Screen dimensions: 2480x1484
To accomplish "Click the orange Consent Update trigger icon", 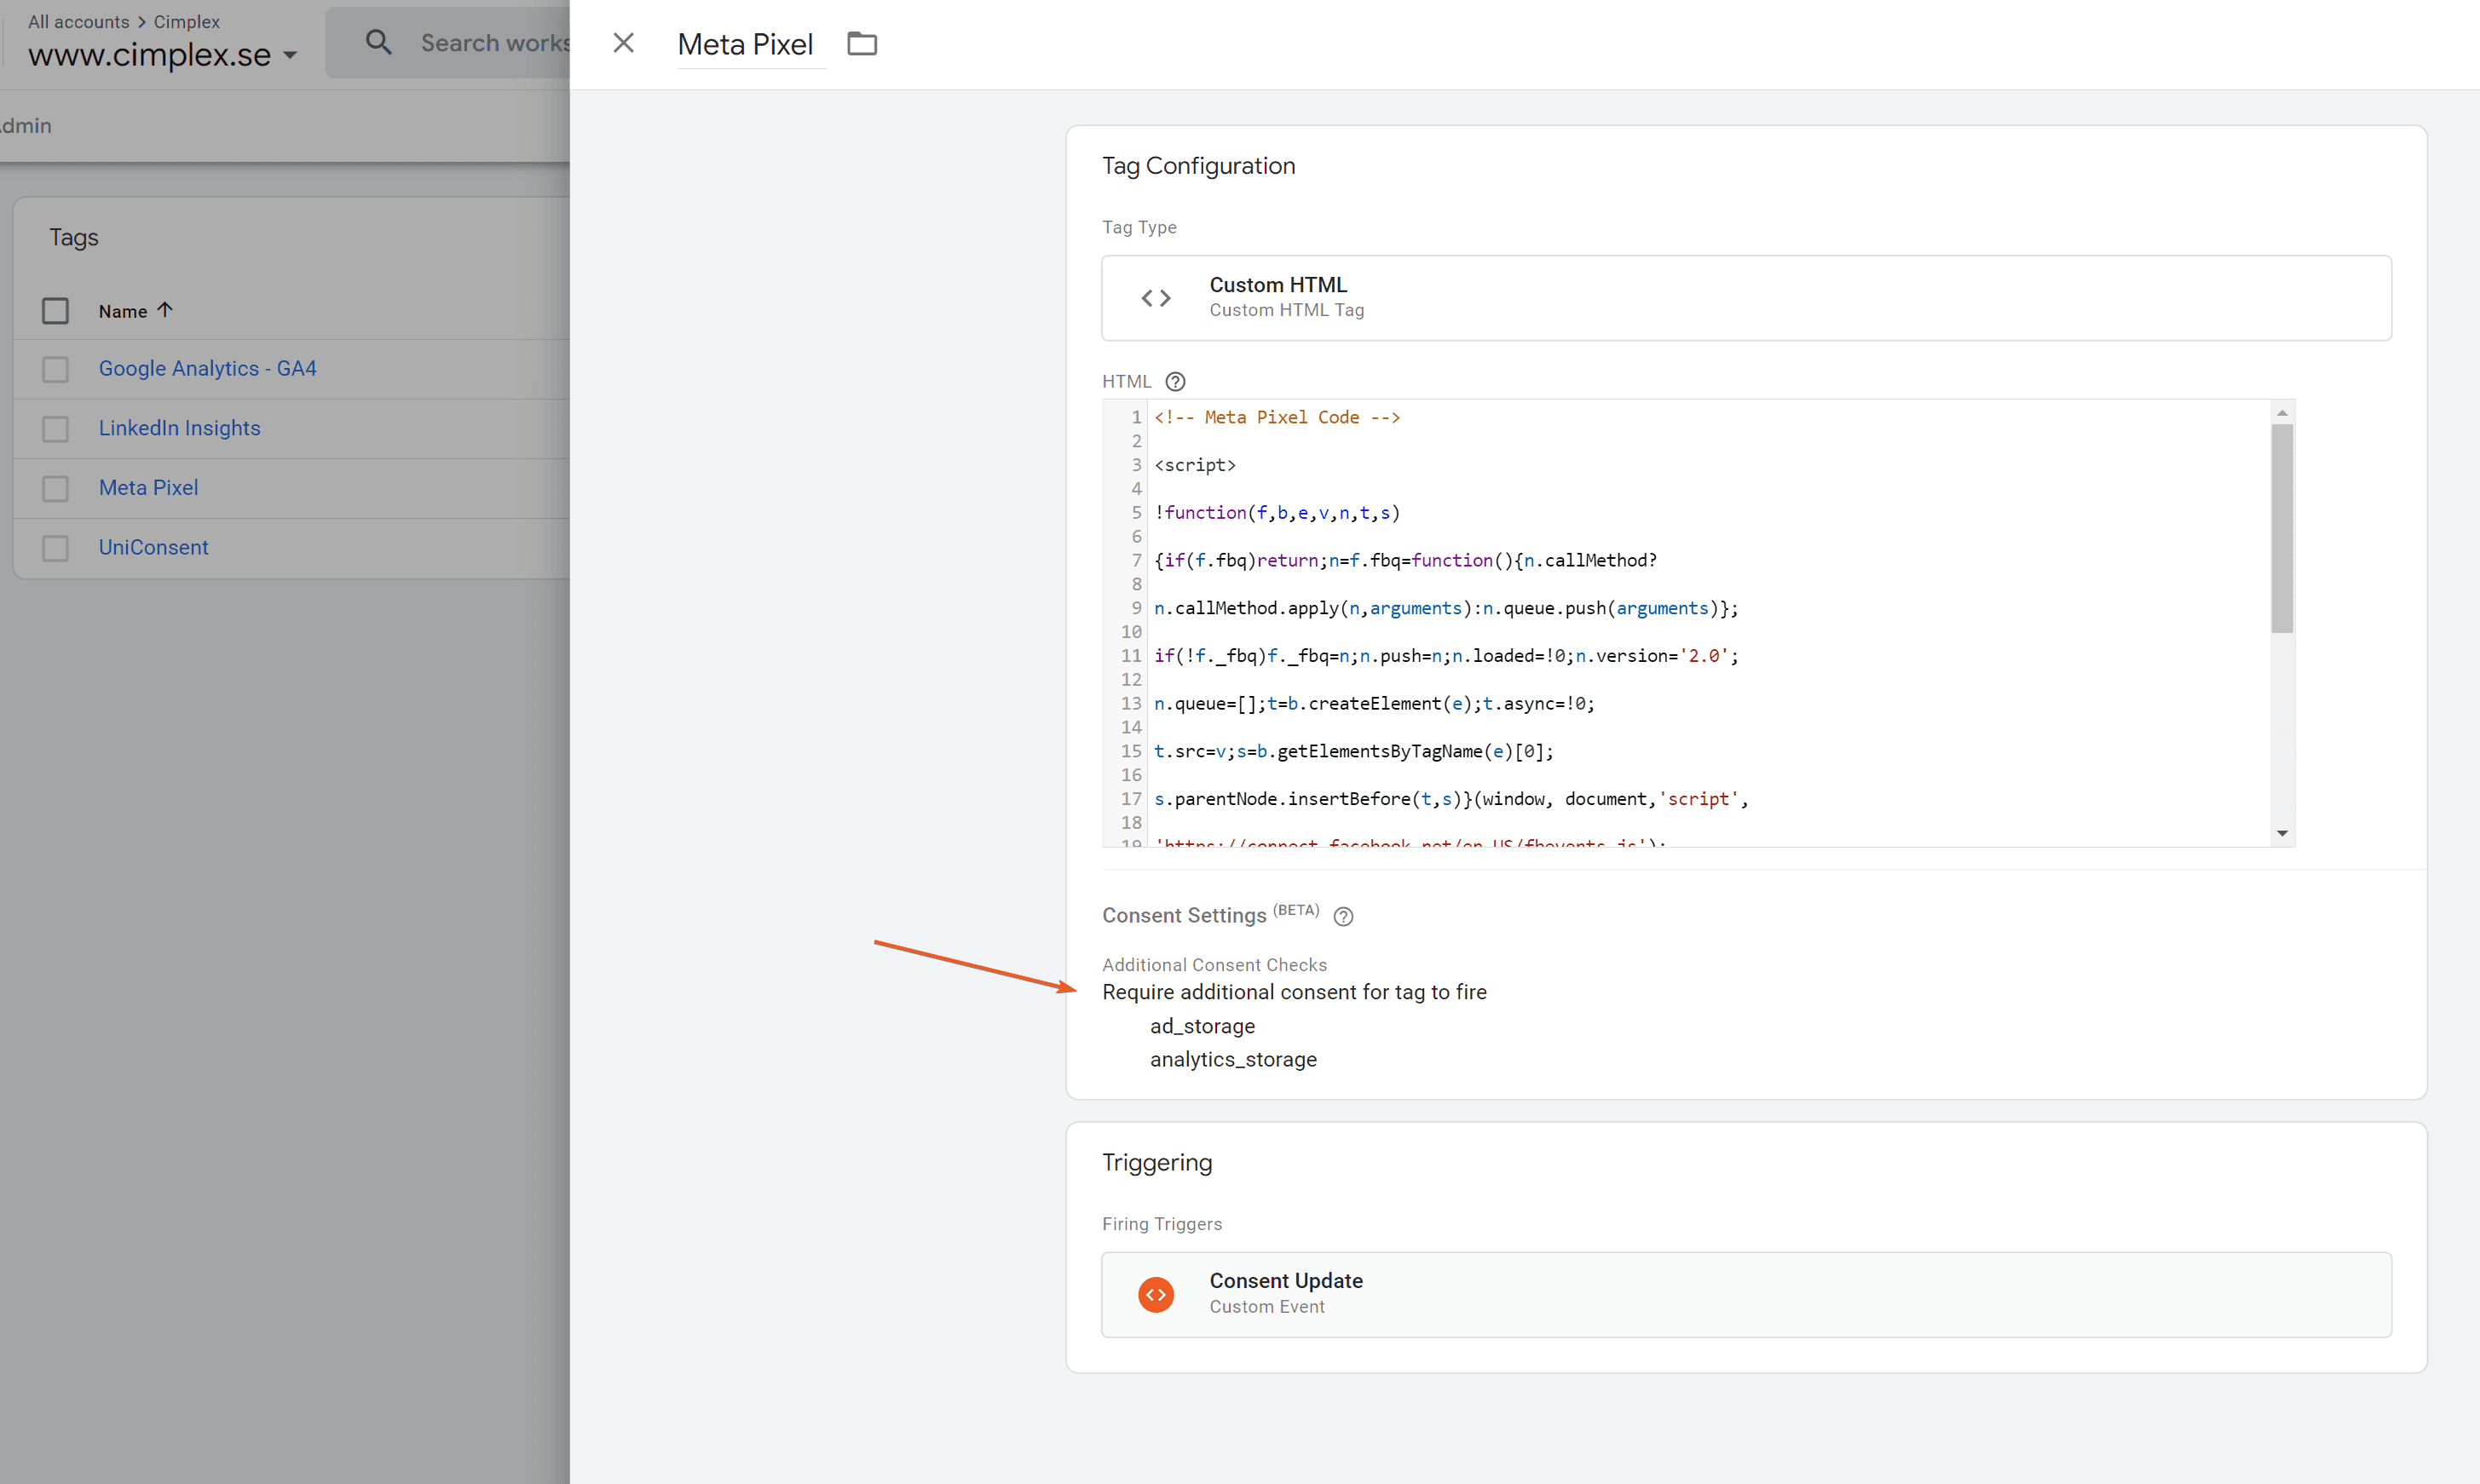I will pos(1156,1295).
